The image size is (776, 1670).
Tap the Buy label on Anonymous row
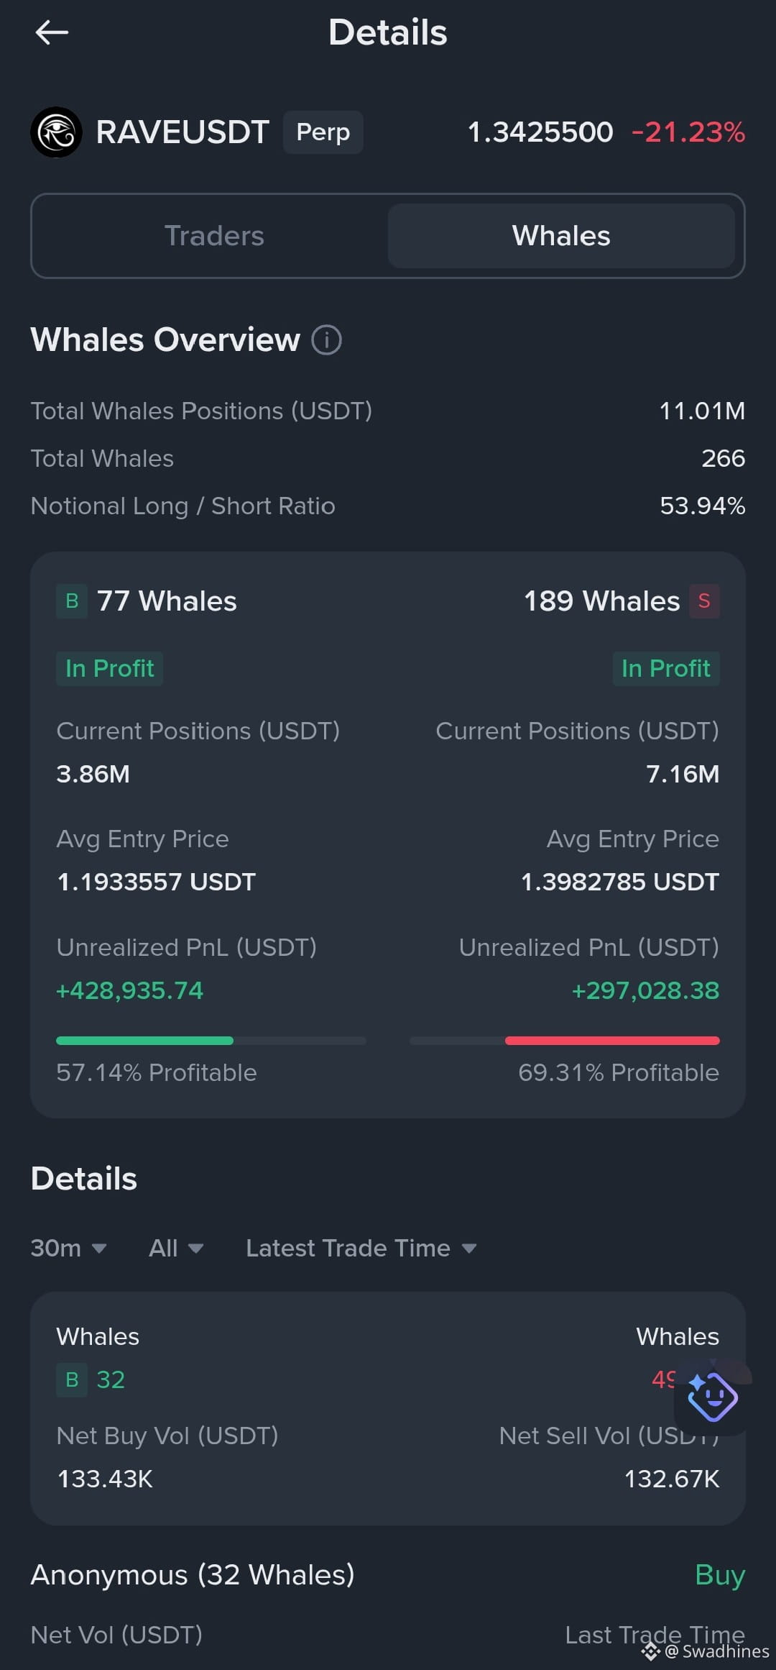pos(720,1575)
